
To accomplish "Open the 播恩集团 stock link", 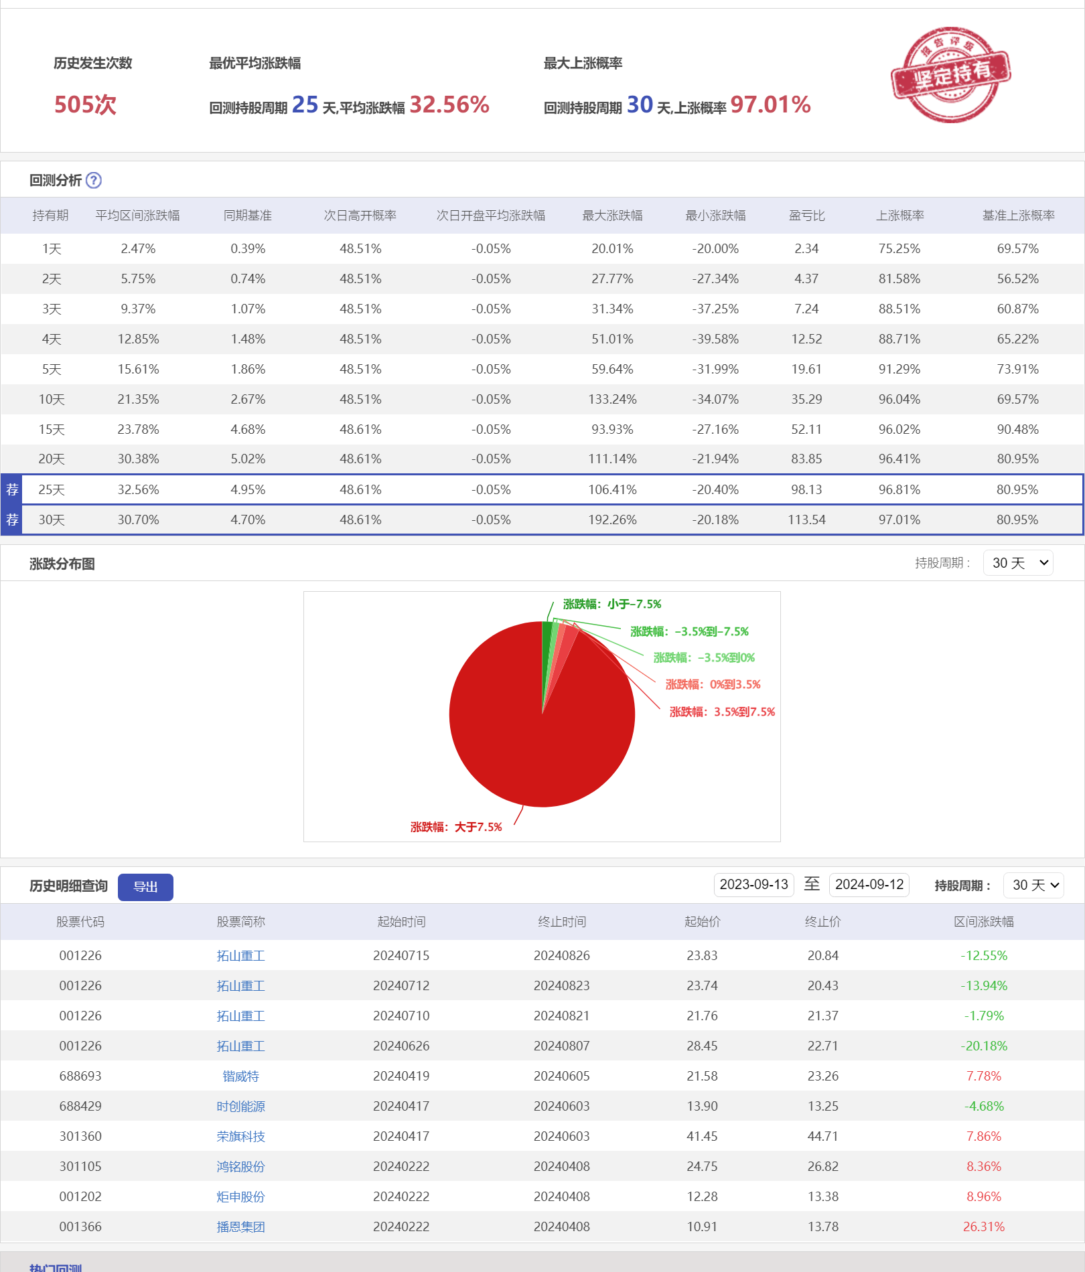I will coord(240,1227).
